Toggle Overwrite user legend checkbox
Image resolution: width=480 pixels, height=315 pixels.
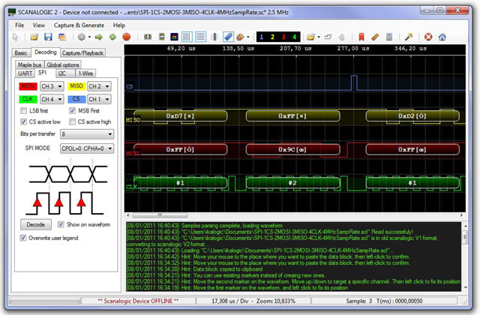(23, 238)
